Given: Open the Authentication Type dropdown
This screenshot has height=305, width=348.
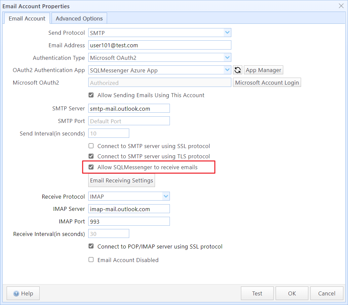Looking at the screenshot, I should point(227,57).
